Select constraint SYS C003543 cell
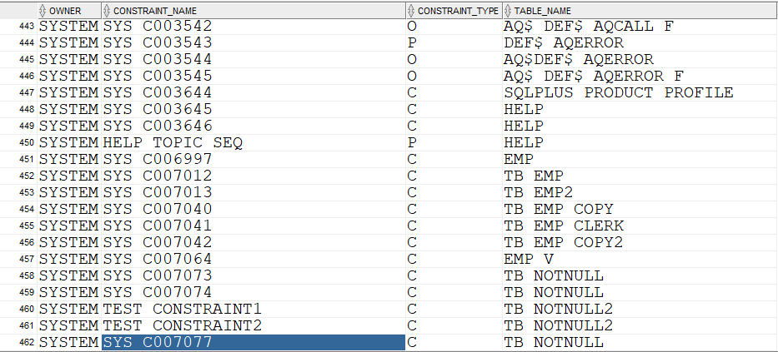778x352 pixels. pos(253,42)
